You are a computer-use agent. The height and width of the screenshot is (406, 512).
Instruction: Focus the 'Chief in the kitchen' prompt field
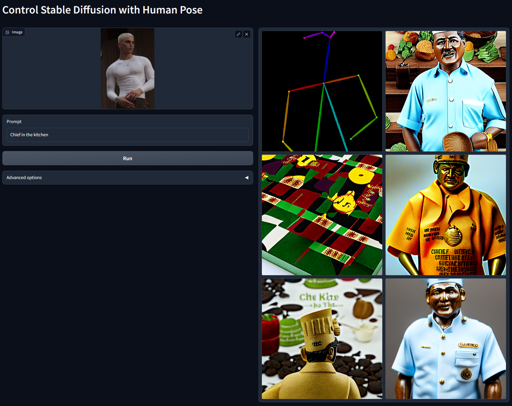coord(127,135)
